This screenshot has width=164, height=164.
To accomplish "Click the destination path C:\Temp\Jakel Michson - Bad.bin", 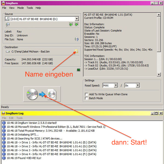I will coord(31,52).
